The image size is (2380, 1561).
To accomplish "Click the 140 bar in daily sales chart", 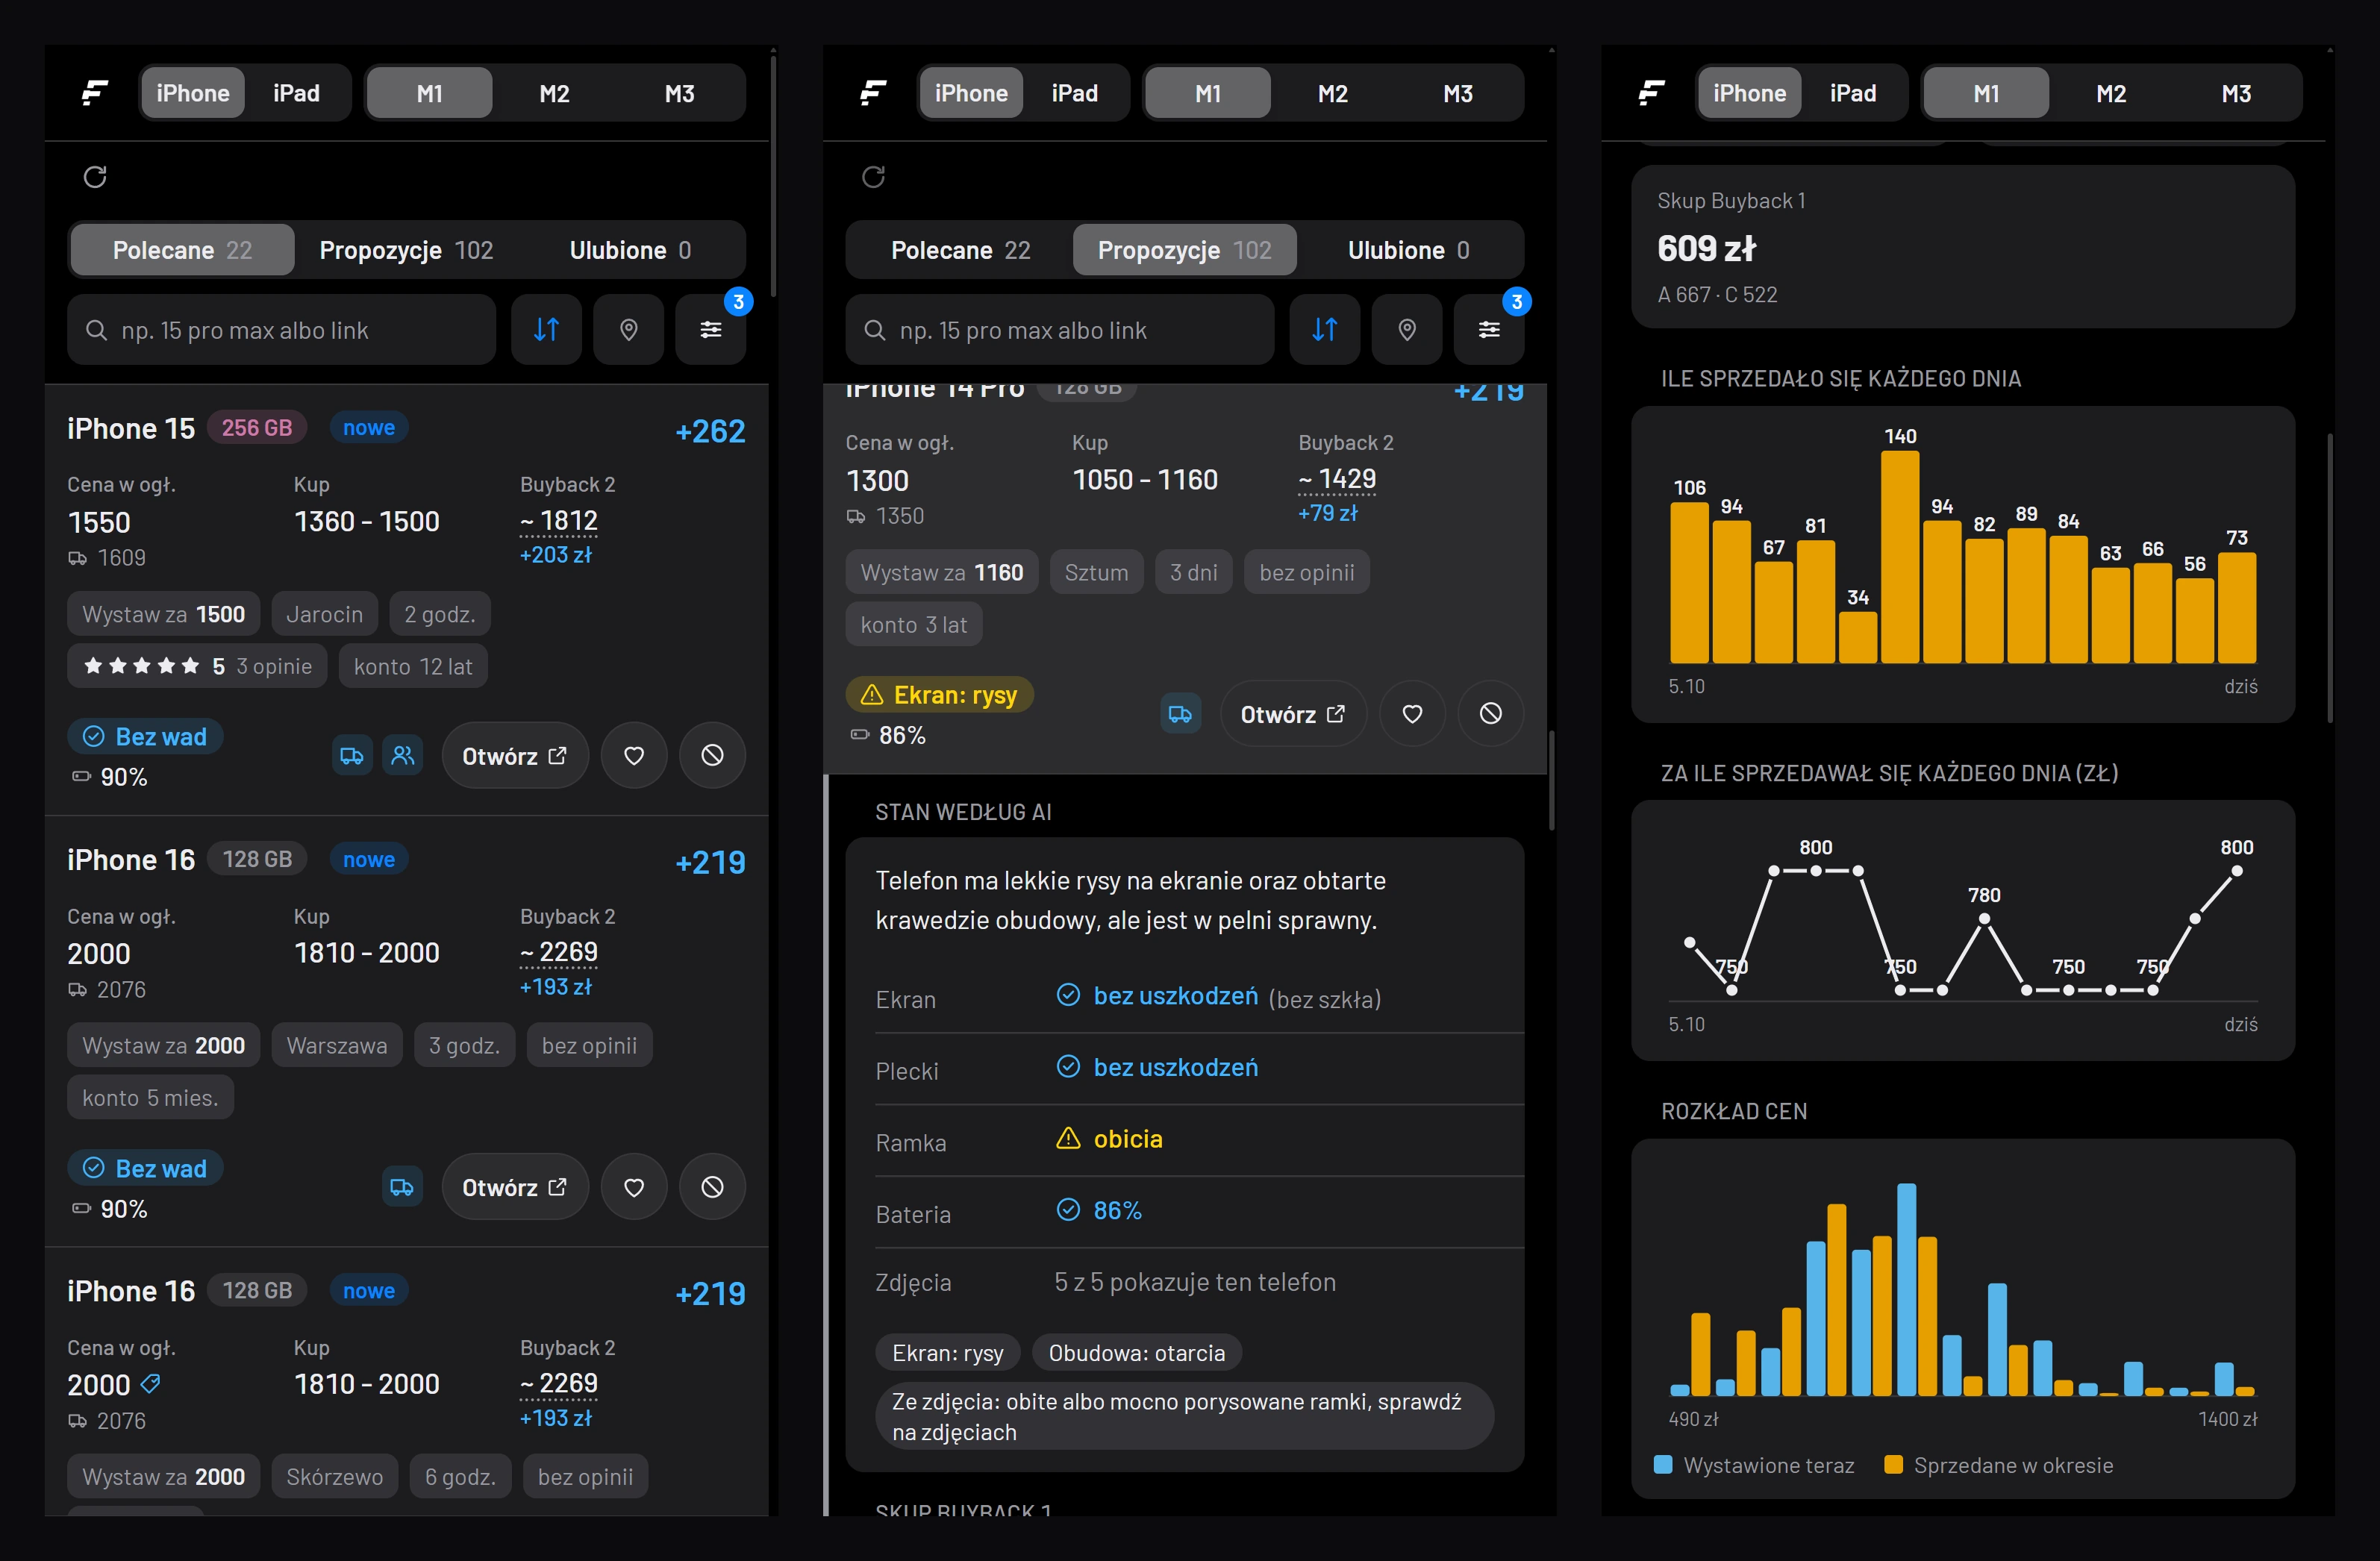I will (1899, 556).
